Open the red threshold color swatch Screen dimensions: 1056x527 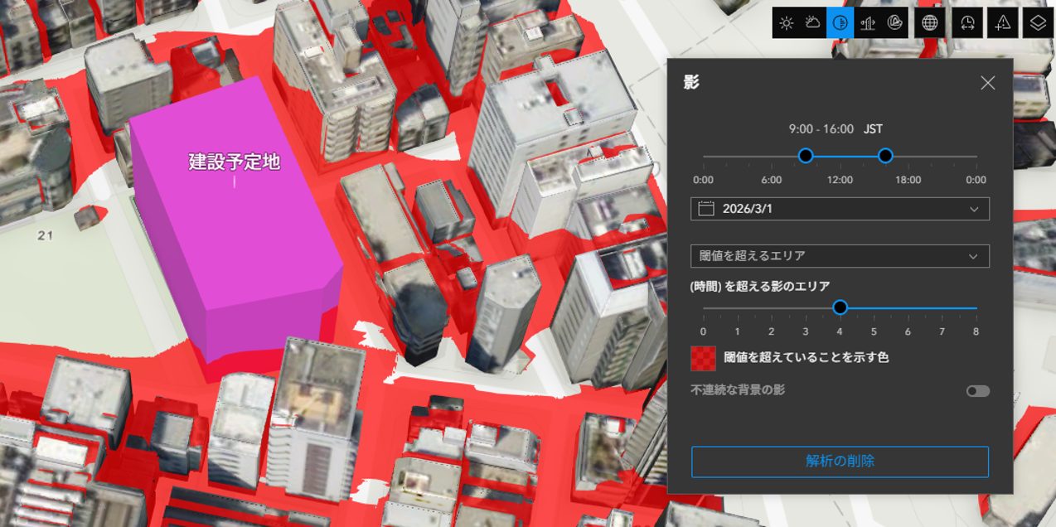coord(703,358)
